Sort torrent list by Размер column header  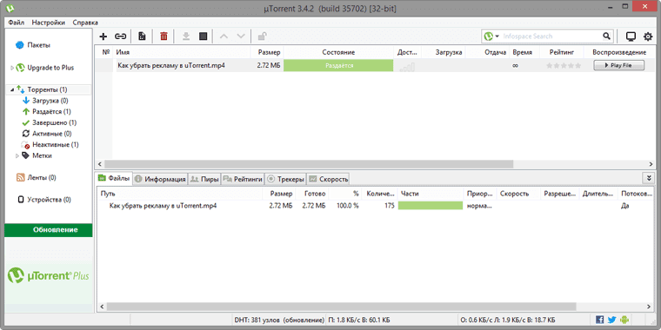coord(269,52)
